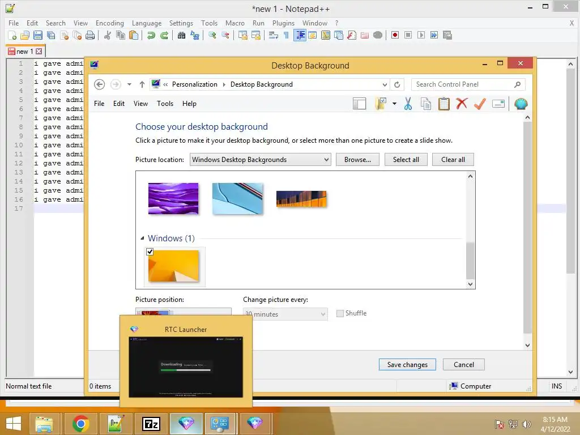Screen dimensions: 580x435
Task: Click the Cut scissors icon in Notepad++ toolbar
Action: tap(108, 35)
